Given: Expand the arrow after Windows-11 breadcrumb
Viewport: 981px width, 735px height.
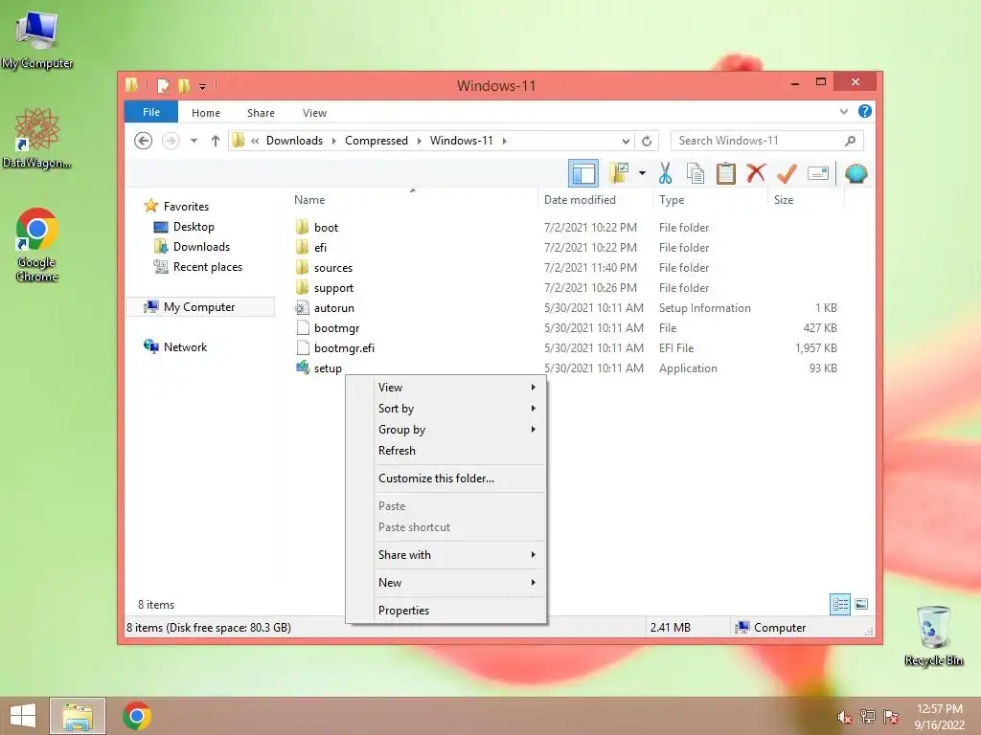Looking at the screenshot, I should coord(504,141).
